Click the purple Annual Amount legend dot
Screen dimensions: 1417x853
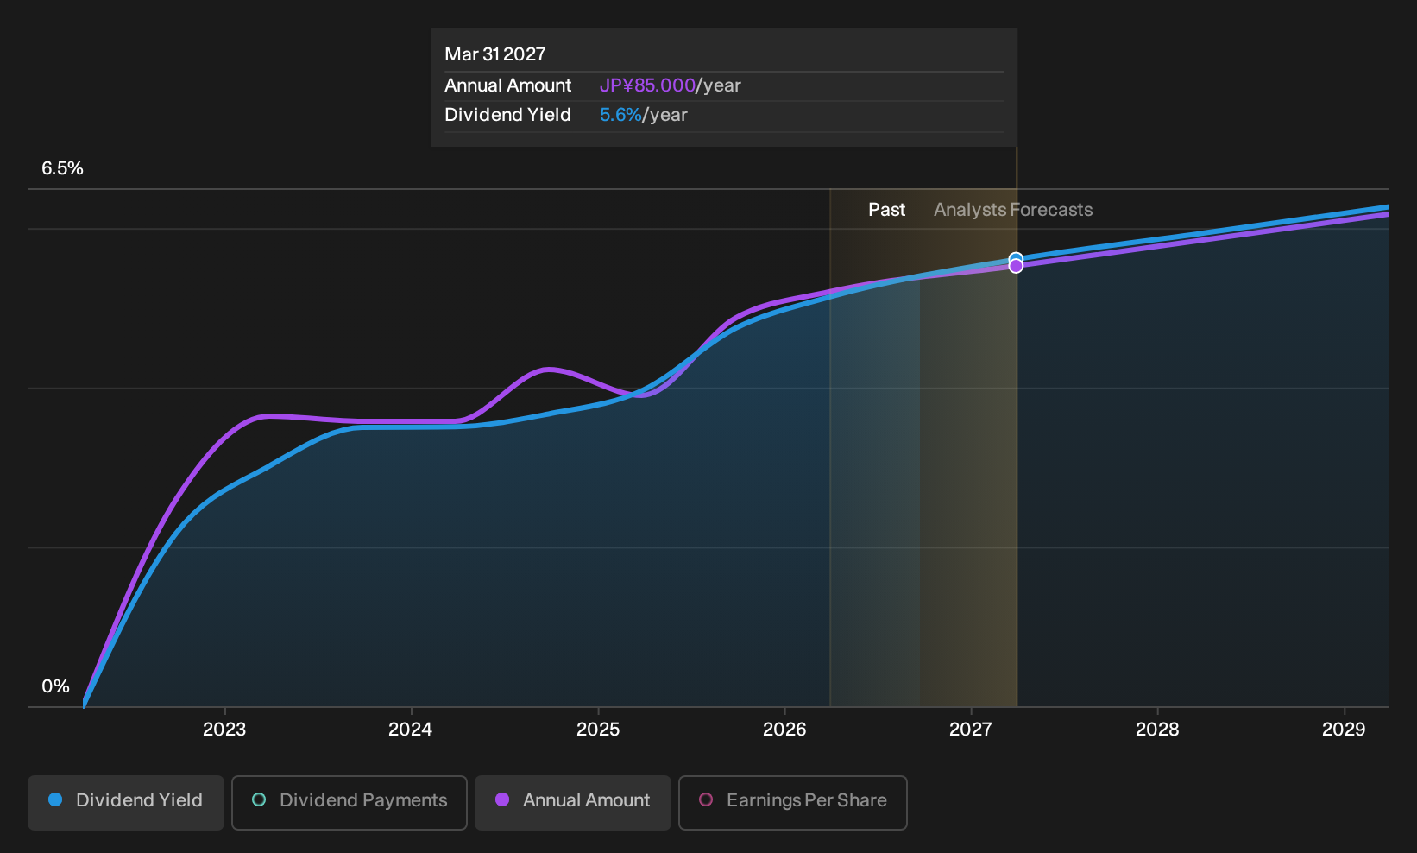[x=502, y=799]
